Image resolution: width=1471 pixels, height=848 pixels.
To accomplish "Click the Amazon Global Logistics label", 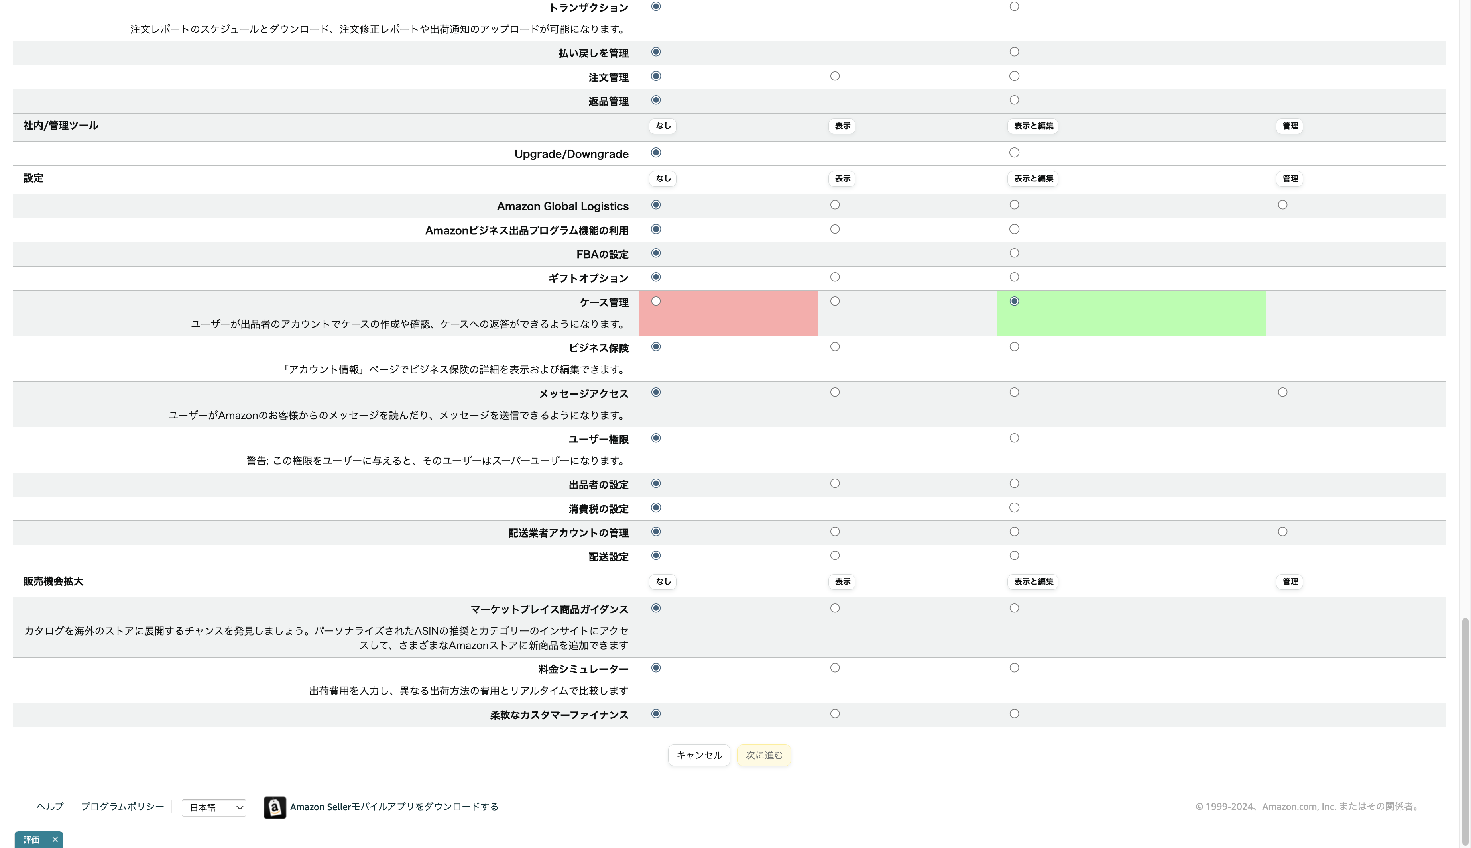I will pyautogui.click(x=562, y=206).
